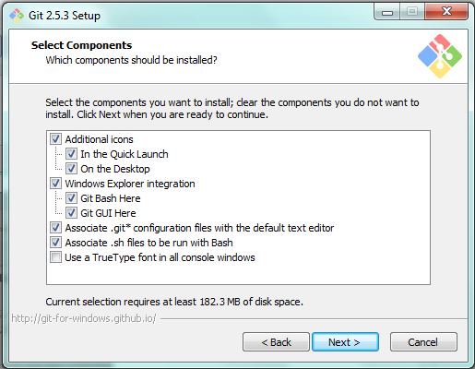475x369 pixels.
Task: Uncheck the On the Desktop checkbox
Action: coord(71,169)
